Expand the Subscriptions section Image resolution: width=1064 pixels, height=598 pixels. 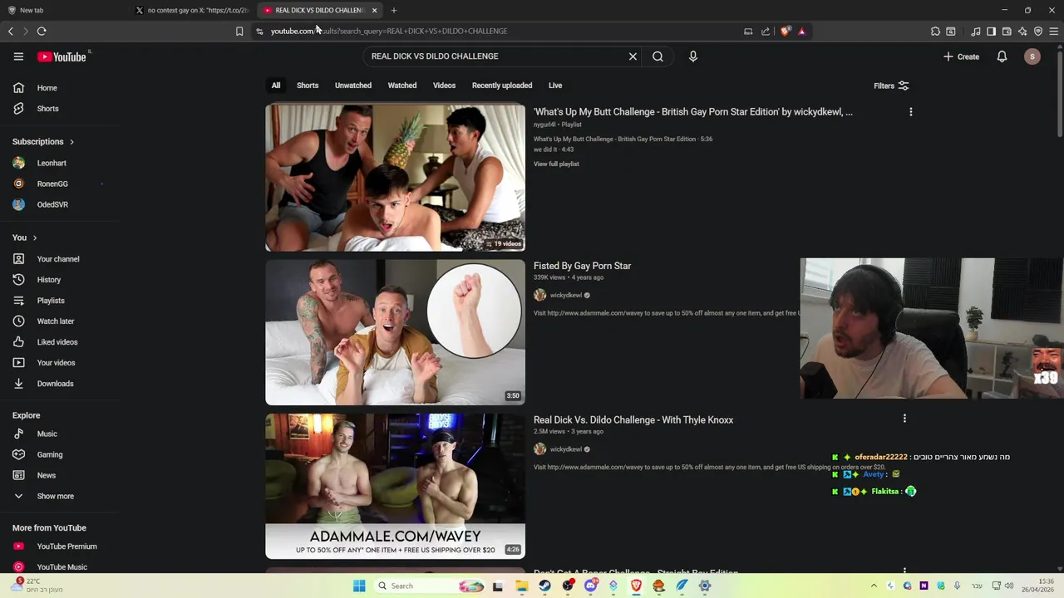(43, 142)
